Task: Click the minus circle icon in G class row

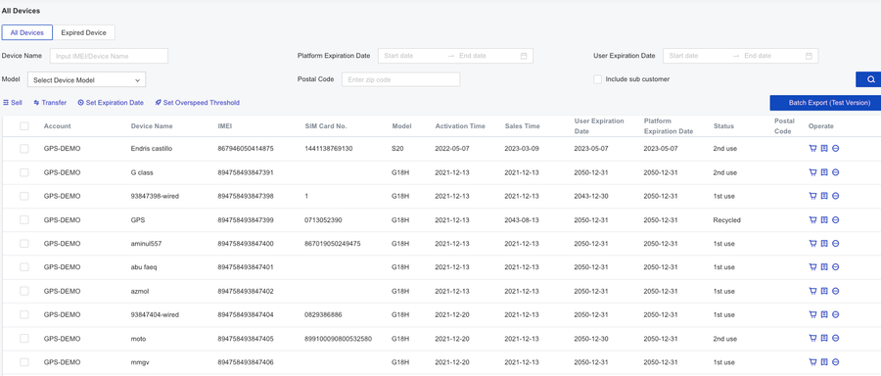Action: pyautogui.click(x=836, y=172)
